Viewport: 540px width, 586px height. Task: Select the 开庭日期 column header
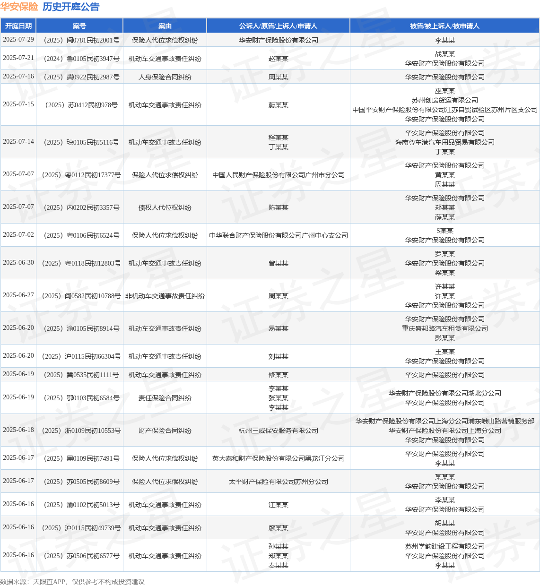tap(18, 26)
